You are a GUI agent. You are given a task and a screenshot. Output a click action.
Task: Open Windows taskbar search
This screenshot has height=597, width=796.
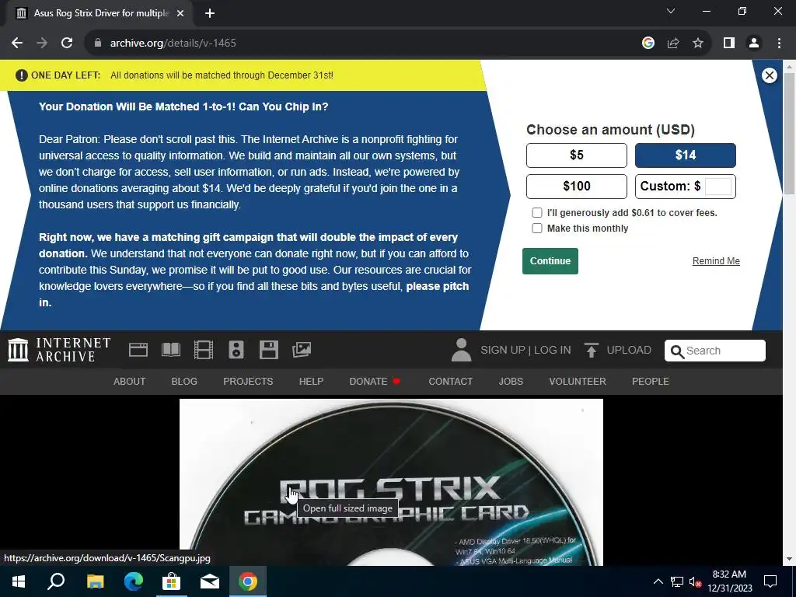coord(56,581)
